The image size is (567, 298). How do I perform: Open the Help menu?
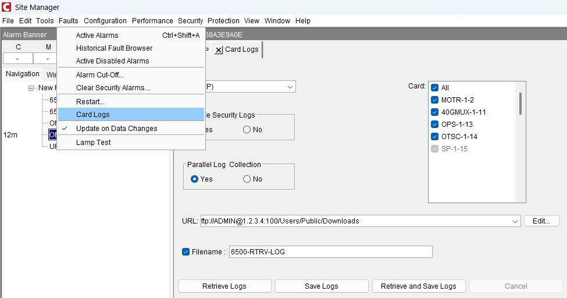click(x=302, y=20)
